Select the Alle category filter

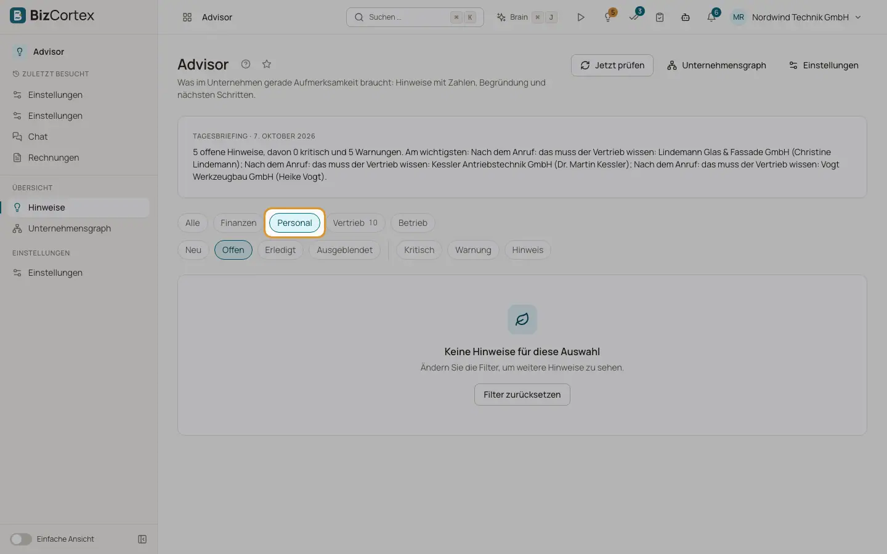(193, 223)
